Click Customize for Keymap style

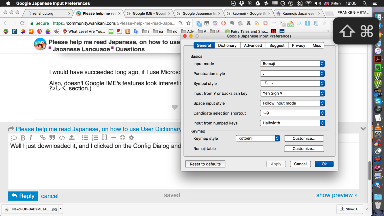pos(304,138)
